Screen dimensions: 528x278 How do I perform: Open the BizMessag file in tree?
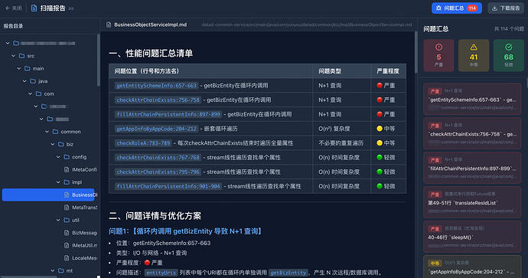tap(80, 233)
